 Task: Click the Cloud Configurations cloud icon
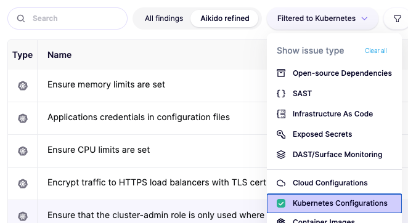click(x=281, y=183)
